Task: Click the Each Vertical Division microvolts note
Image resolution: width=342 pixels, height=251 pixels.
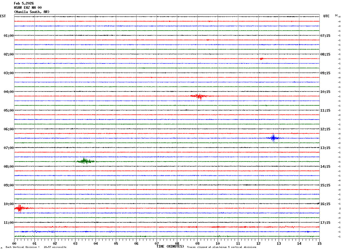Action: pos(36,247)
